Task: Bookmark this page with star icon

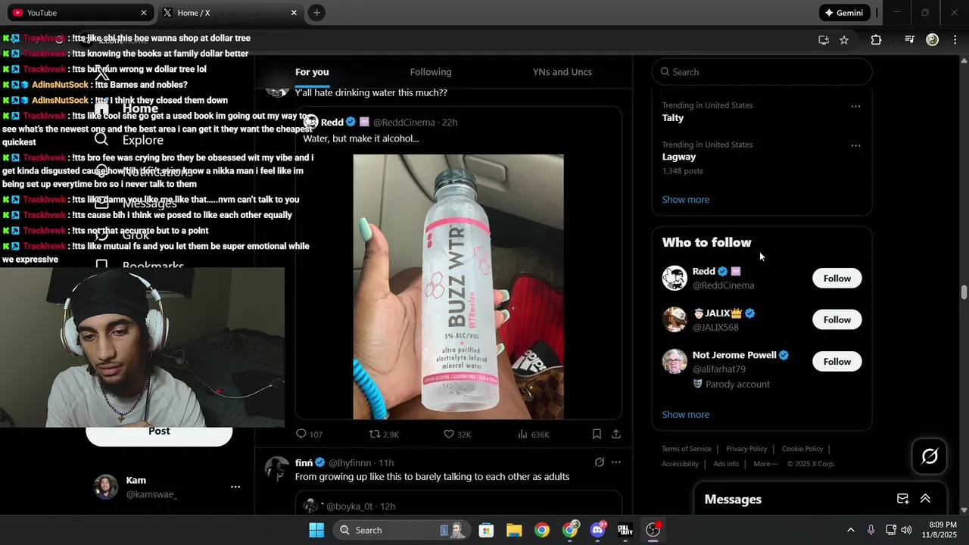Action: click(x=844, y=40)
